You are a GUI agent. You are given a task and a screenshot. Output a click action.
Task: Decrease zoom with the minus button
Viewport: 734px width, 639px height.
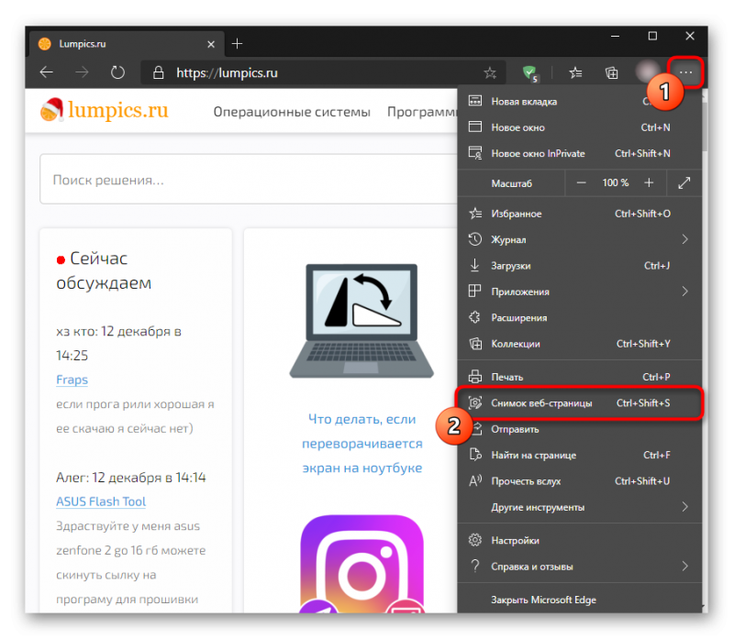click(x=581, y=183)
